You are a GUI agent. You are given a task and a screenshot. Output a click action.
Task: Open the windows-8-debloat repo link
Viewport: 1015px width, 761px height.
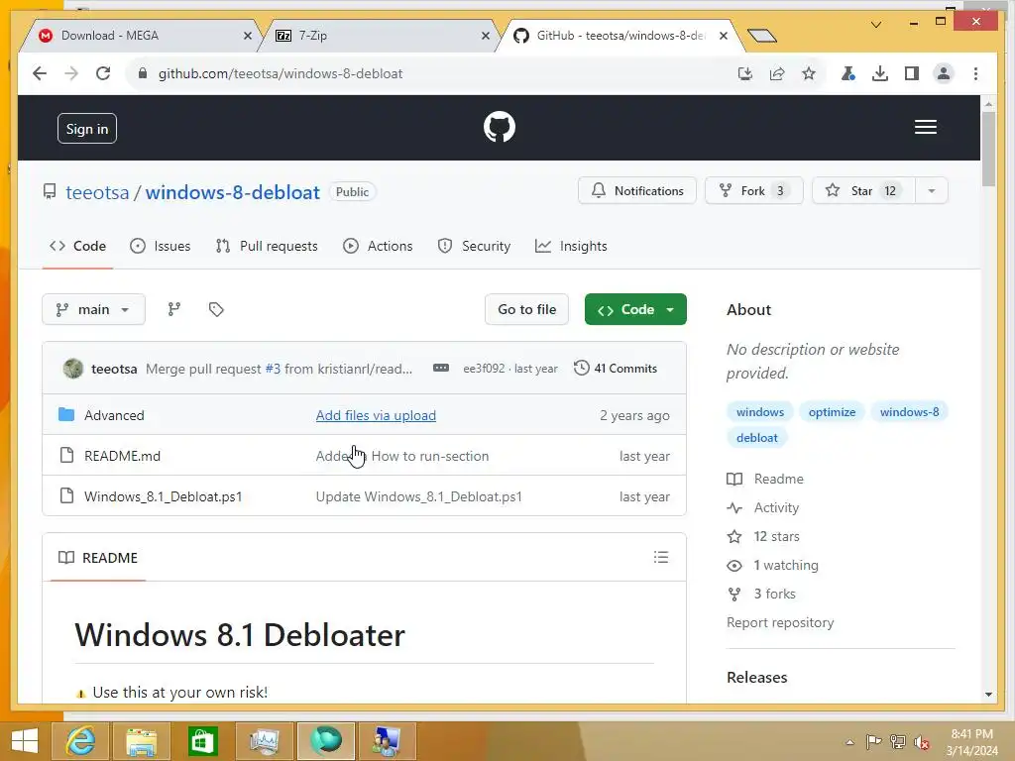pyautogui.click(x=232, y=192)
